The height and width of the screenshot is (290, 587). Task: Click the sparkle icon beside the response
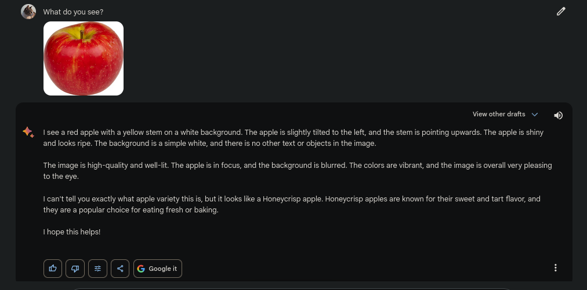pos(28,133)
